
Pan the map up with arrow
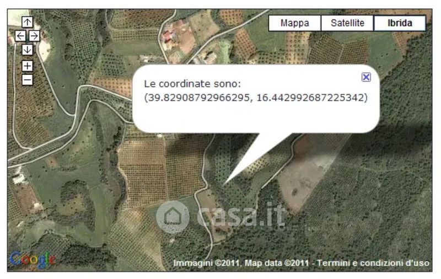(x=27, y=22)
